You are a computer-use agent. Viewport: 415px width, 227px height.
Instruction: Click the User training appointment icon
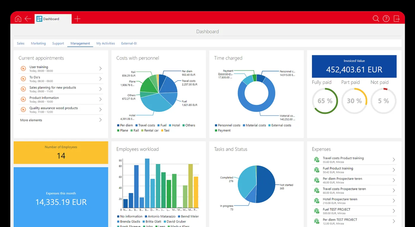pyautogui.click(x=23, y=69)
